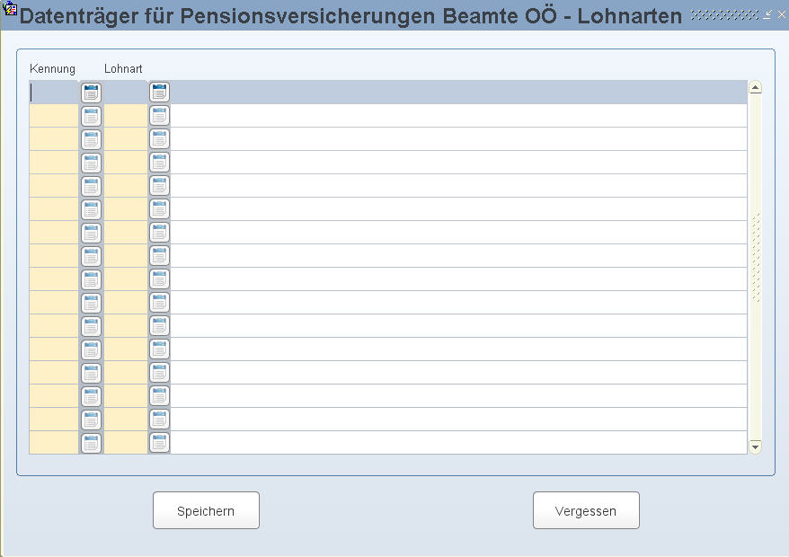This screenshot has width=789, height=557.
Task: Open Lohnart lookup icon in tenth row
Action: tap(159, 302)
